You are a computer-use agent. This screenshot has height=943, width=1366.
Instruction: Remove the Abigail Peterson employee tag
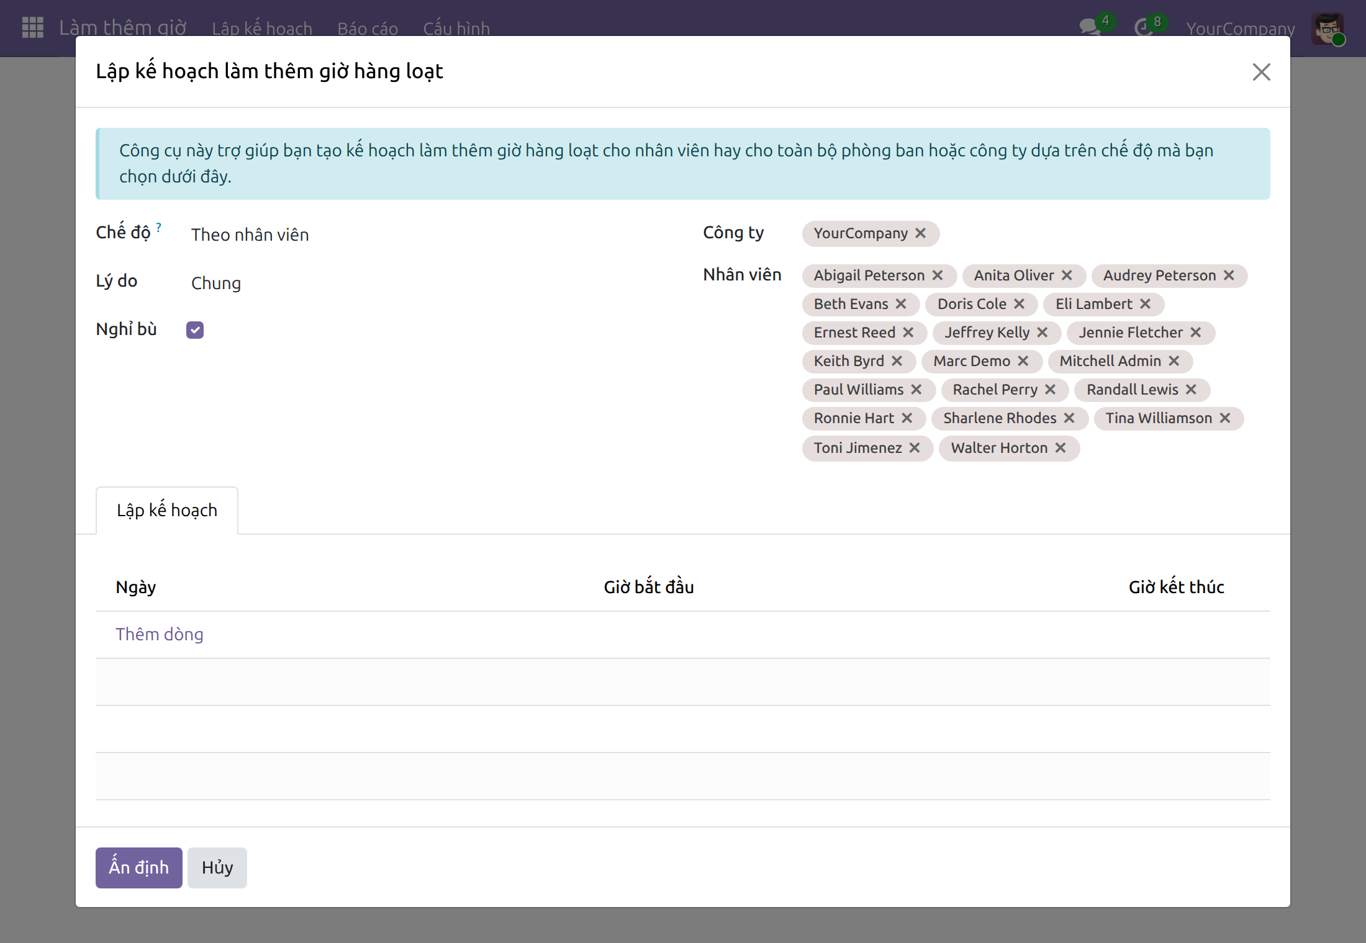coord(938,275)
